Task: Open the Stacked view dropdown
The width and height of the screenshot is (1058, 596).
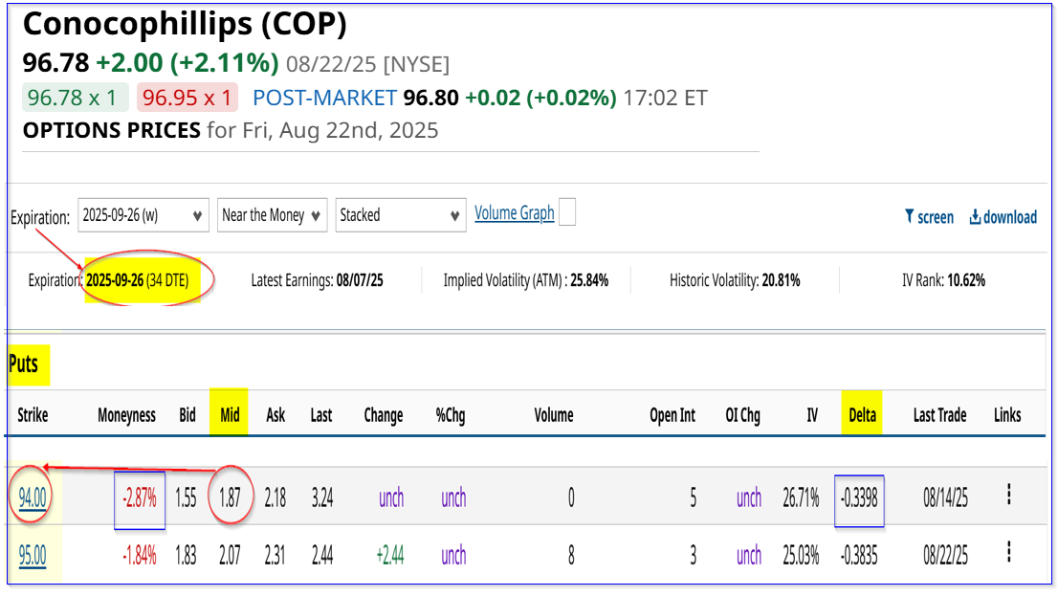Action: (401, 215)
